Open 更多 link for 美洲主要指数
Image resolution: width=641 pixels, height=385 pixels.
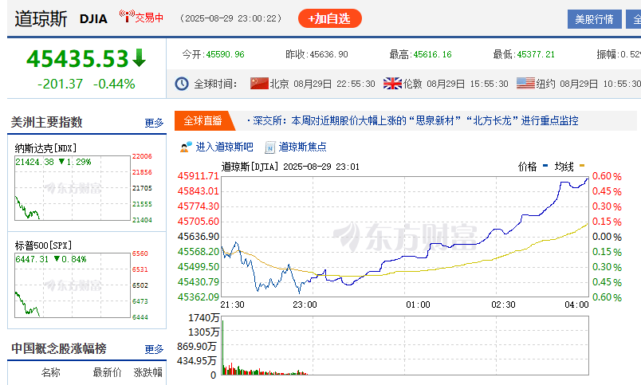(154, 123)
